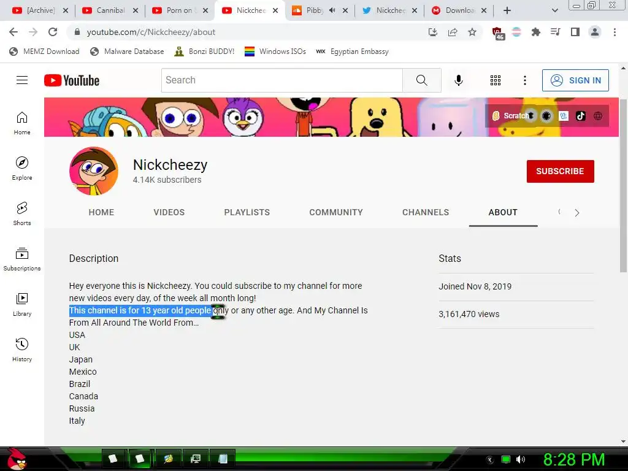
Task: Open Library in the left sidebar
Action: (x=22, y=304)
